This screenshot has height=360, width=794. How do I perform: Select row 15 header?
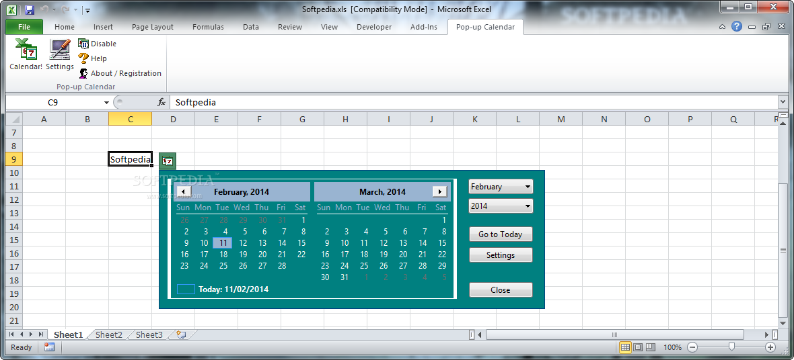13,240
